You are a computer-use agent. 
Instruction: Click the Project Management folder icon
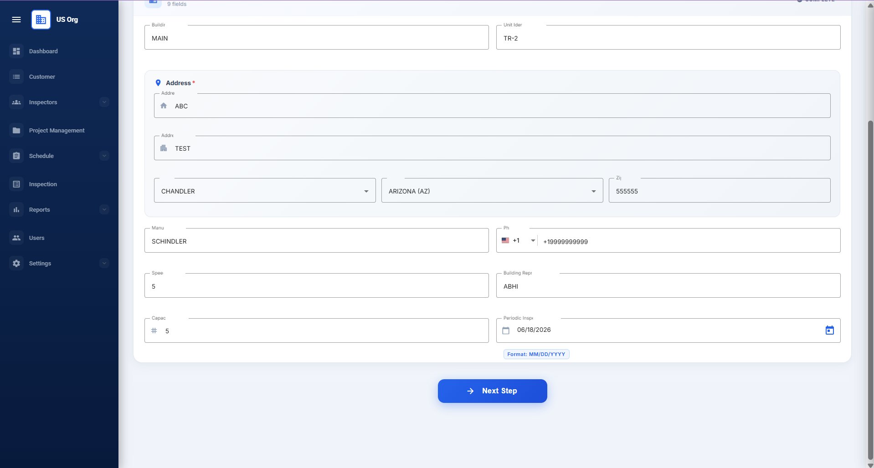click(x=16, y=130)
